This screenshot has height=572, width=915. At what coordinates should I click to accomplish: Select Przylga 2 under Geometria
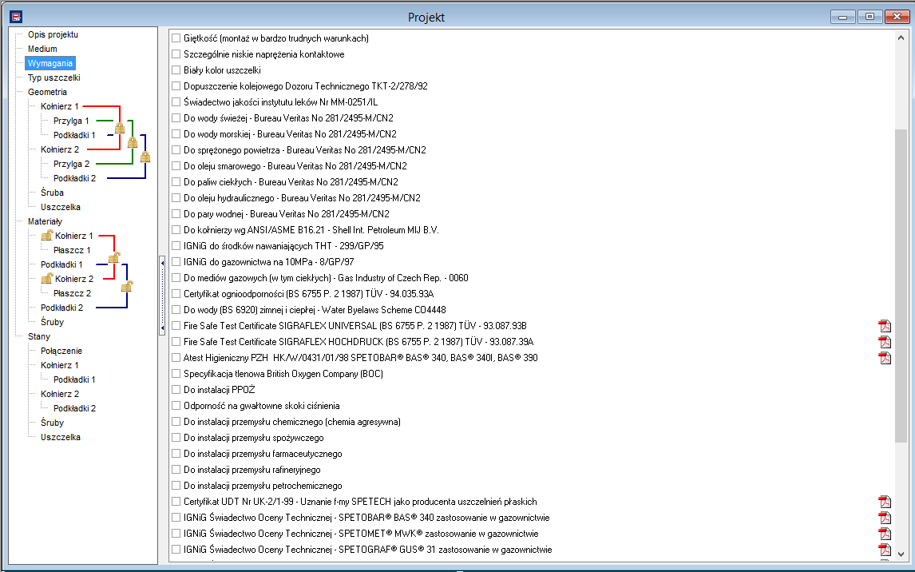click(71, 164)
